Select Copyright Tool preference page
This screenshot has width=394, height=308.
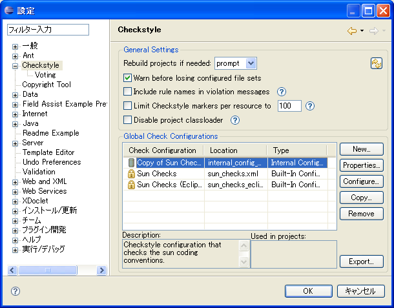pyautogui.click(x=47, y=85)
